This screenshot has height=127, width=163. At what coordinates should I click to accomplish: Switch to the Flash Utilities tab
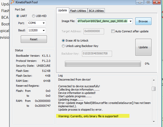coord(78,11)
